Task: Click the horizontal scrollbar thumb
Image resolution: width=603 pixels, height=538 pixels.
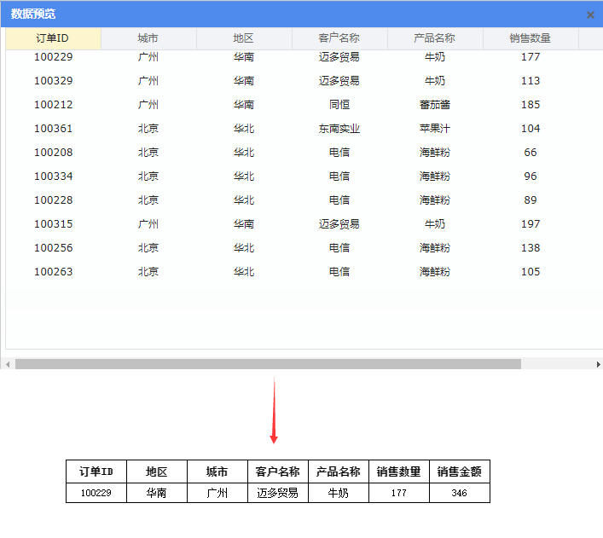Action: click(x=268, y=364)
